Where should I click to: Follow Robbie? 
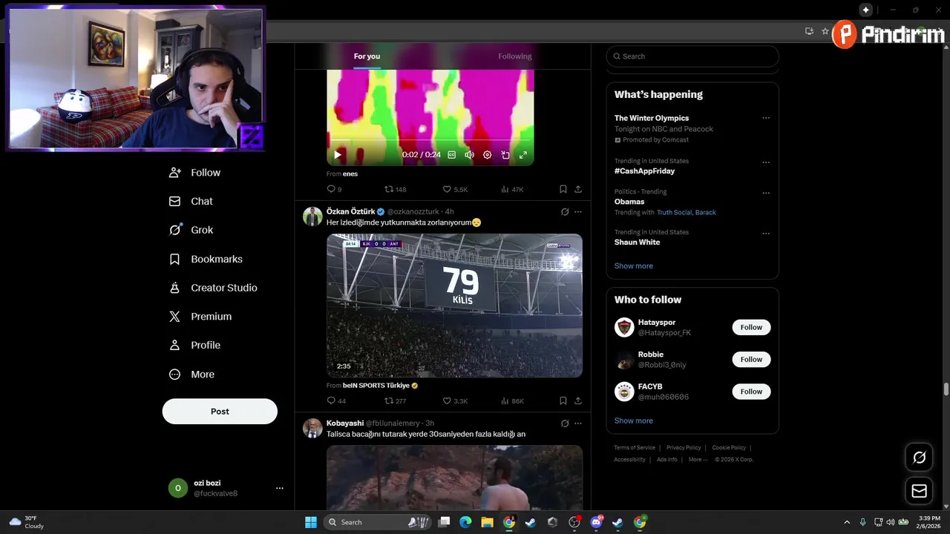tap(751, 359)
